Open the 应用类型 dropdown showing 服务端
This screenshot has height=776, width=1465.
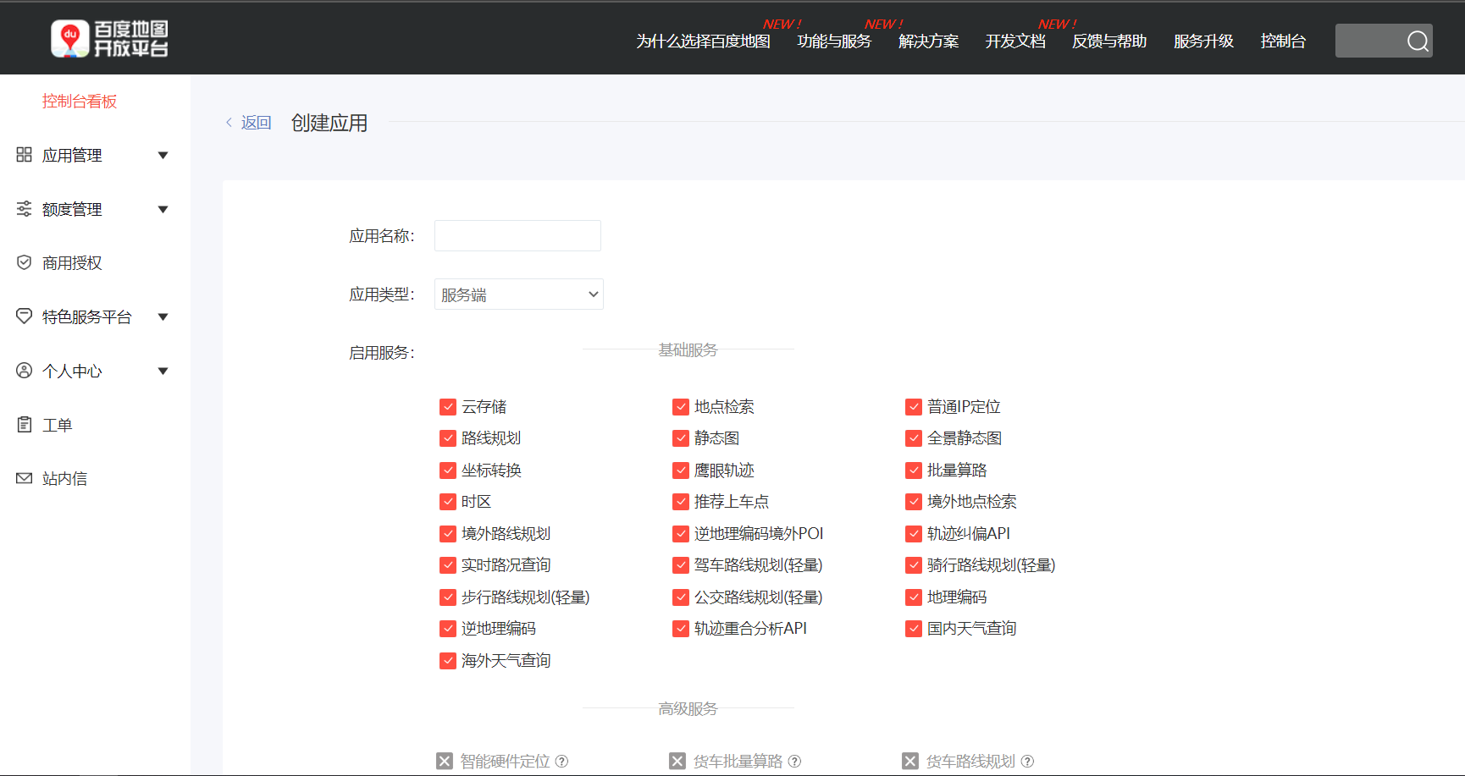pyautogui.click(x=519, y=294)
